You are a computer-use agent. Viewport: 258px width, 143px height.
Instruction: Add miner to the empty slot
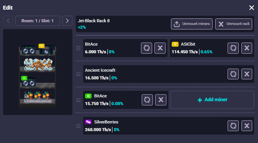point(212,100)
